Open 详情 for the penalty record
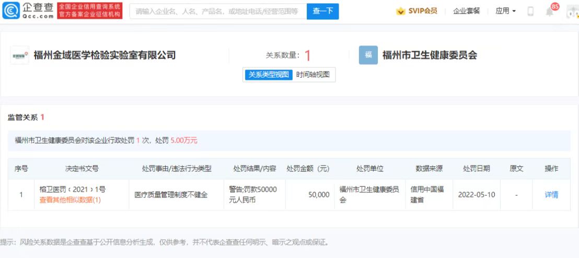 tap(551, 195)
